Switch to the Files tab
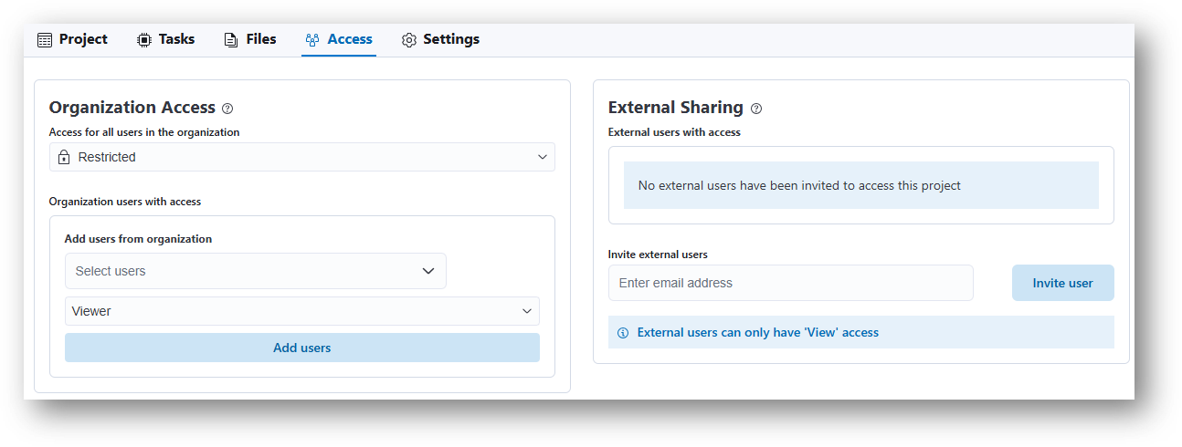This screenshot has width=1182, height=447. (x=250, y=39)
